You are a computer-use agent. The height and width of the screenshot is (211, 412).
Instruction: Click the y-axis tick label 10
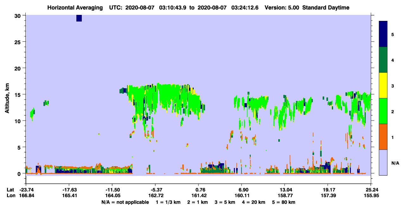tap(18, 121)
